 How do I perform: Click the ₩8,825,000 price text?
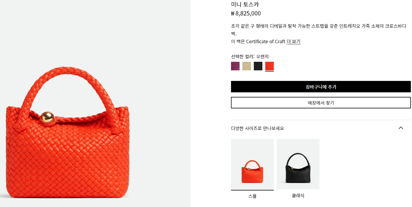tap(246, 13)
